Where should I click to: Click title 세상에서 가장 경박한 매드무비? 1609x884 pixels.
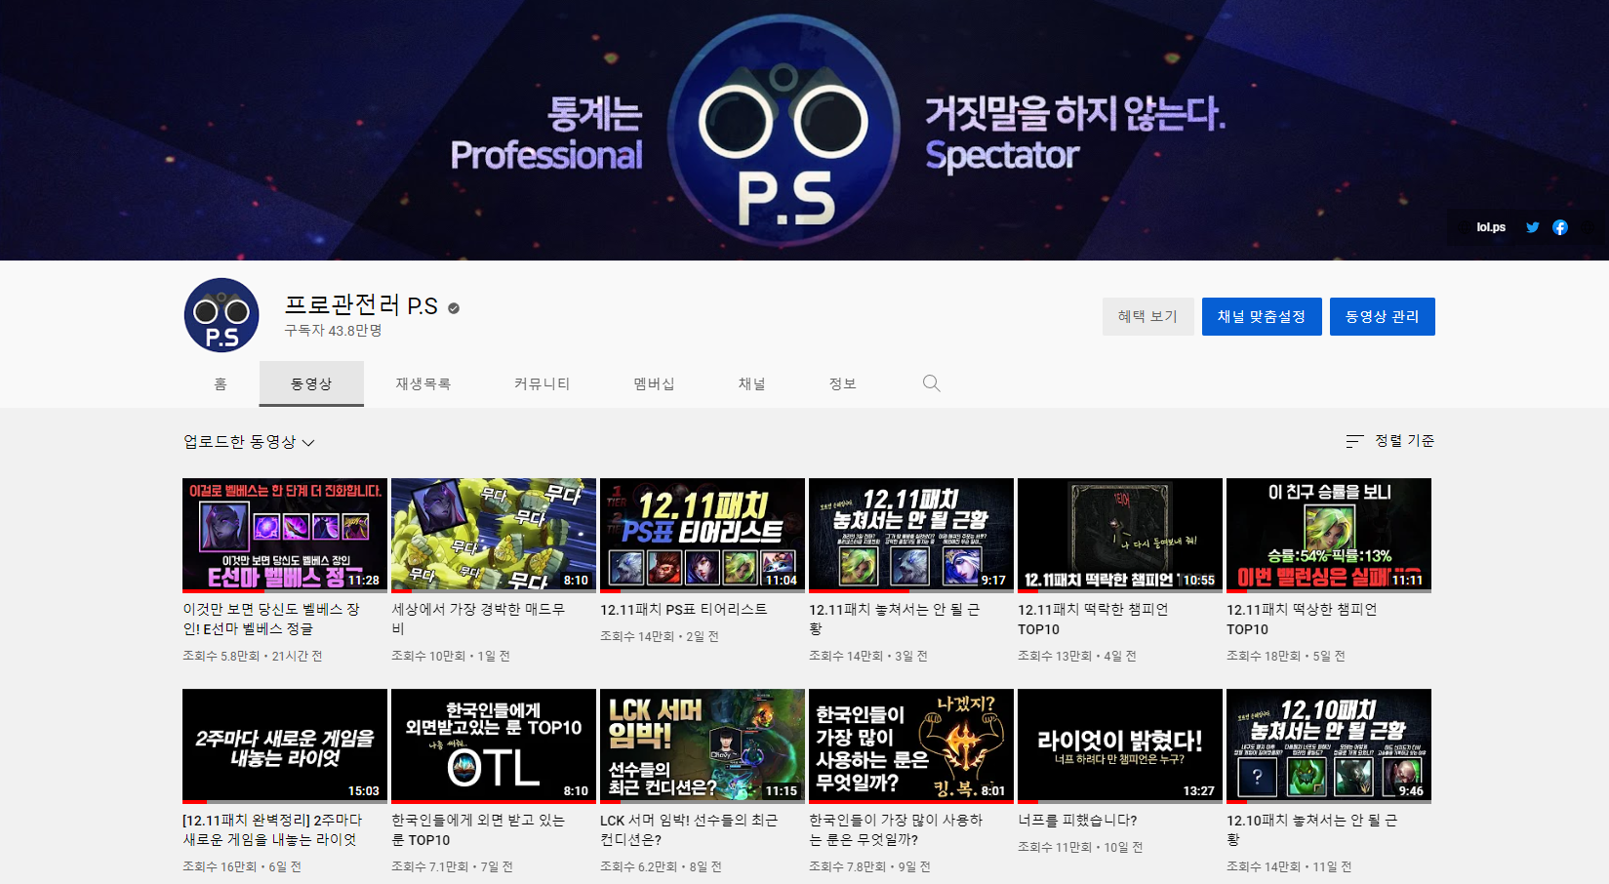point(478,619)
